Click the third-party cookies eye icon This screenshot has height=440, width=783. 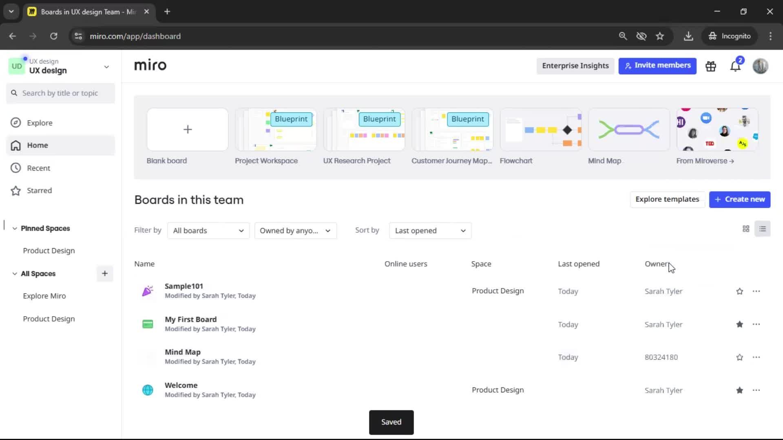[641, 36]
